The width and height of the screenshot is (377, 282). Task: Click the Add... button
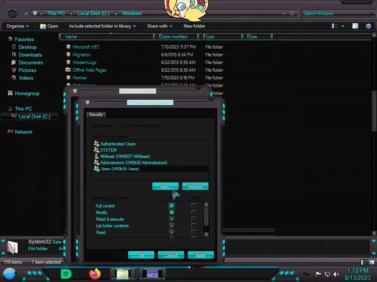pyautogui.click(x=165, y=186)
